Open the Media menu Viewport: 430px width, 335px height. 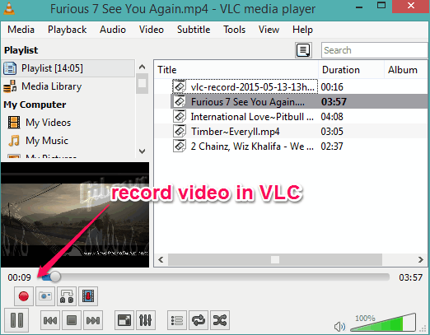click(21, 30)
